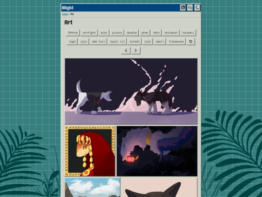262x197 pixels.
Task: Toggle dark mode with the moon icon
Action: coord(197,8)
